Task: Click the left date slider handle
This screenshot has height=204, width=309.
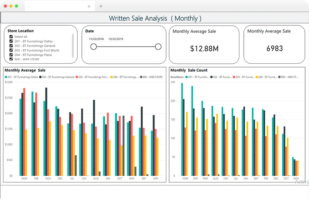Action: click(94, 47)
